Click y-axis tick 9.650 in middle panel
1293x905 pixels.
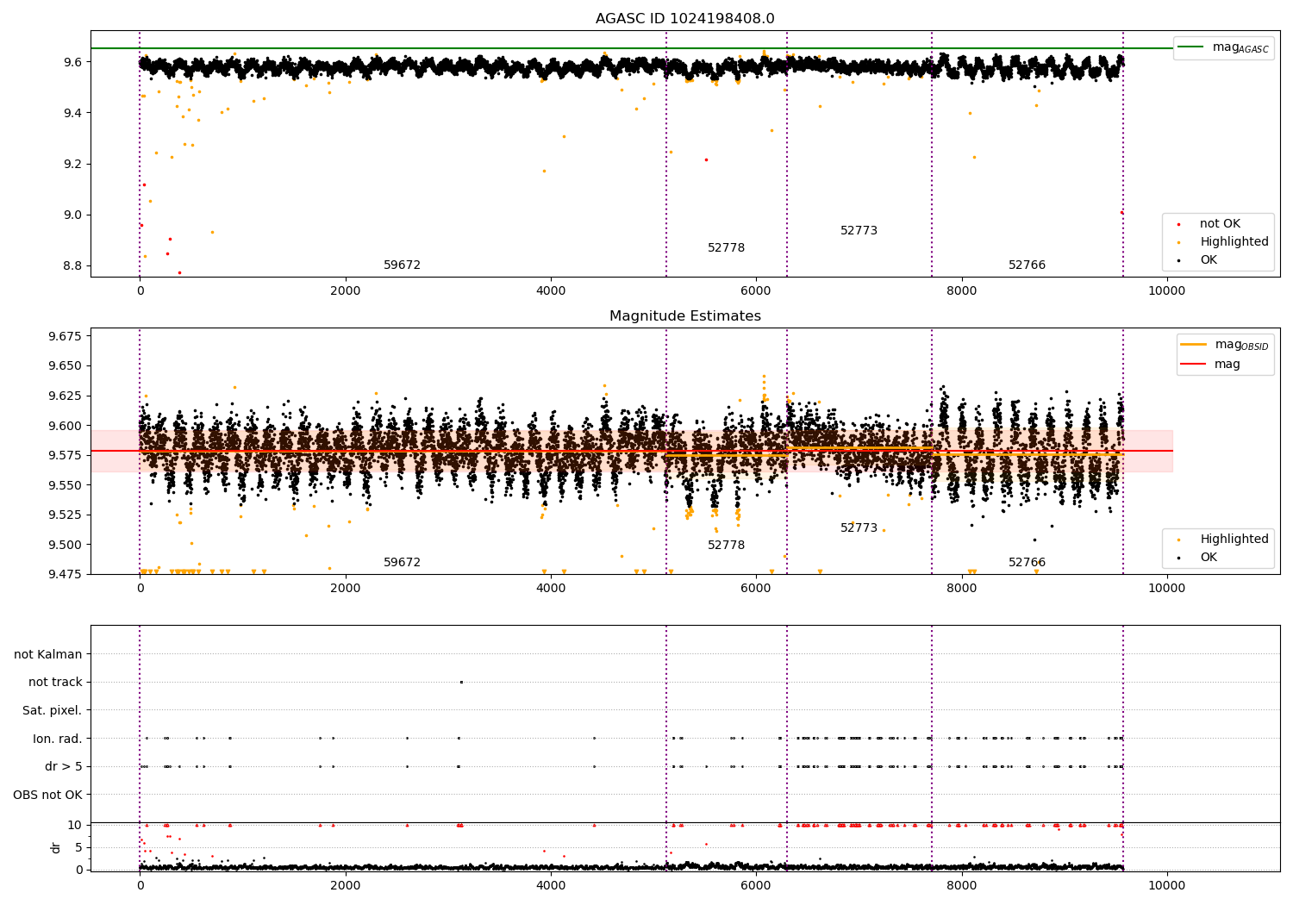pyautogui.click(x=66, y=365)
